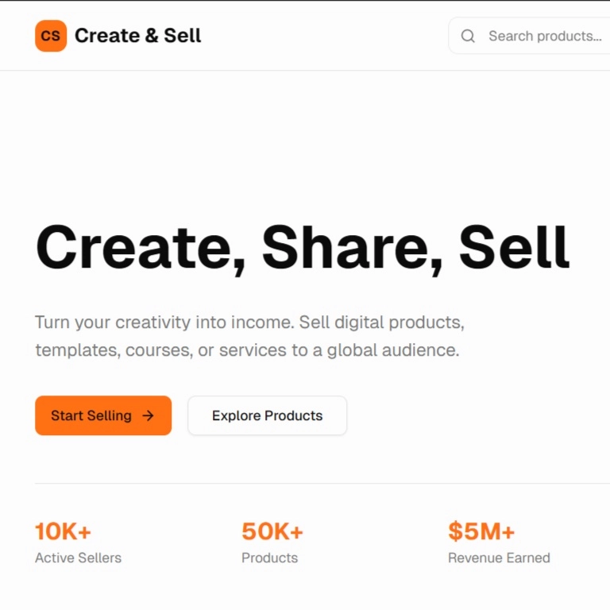The image size is (610, 610).
Task: Focus the Search products input field
Action: coord(545,36)
